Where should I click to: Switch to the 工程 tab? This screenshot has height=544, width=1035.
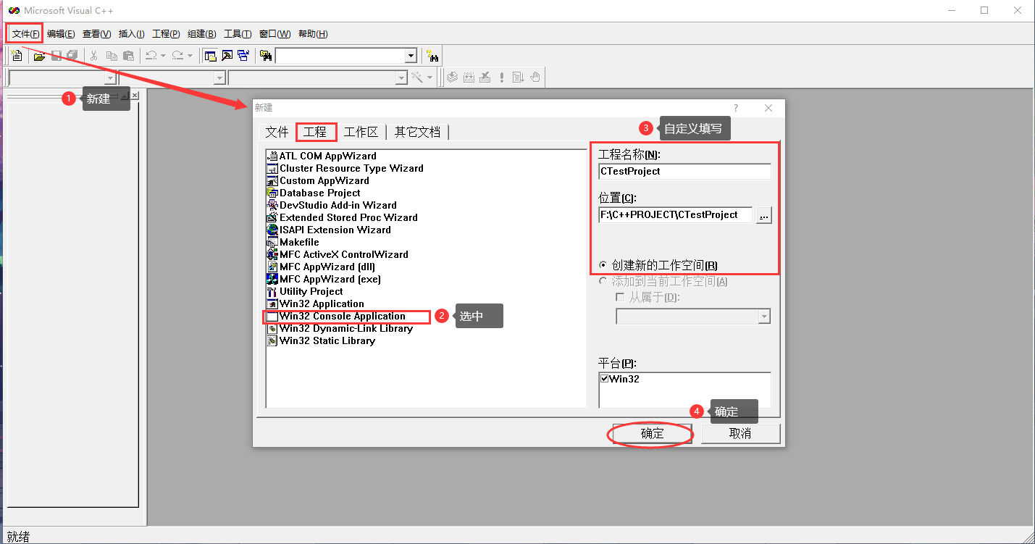(315, 132)
